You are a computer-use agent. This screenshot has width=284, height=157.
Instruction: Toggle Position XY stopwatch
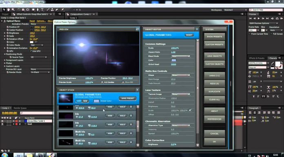click(8, 27)
